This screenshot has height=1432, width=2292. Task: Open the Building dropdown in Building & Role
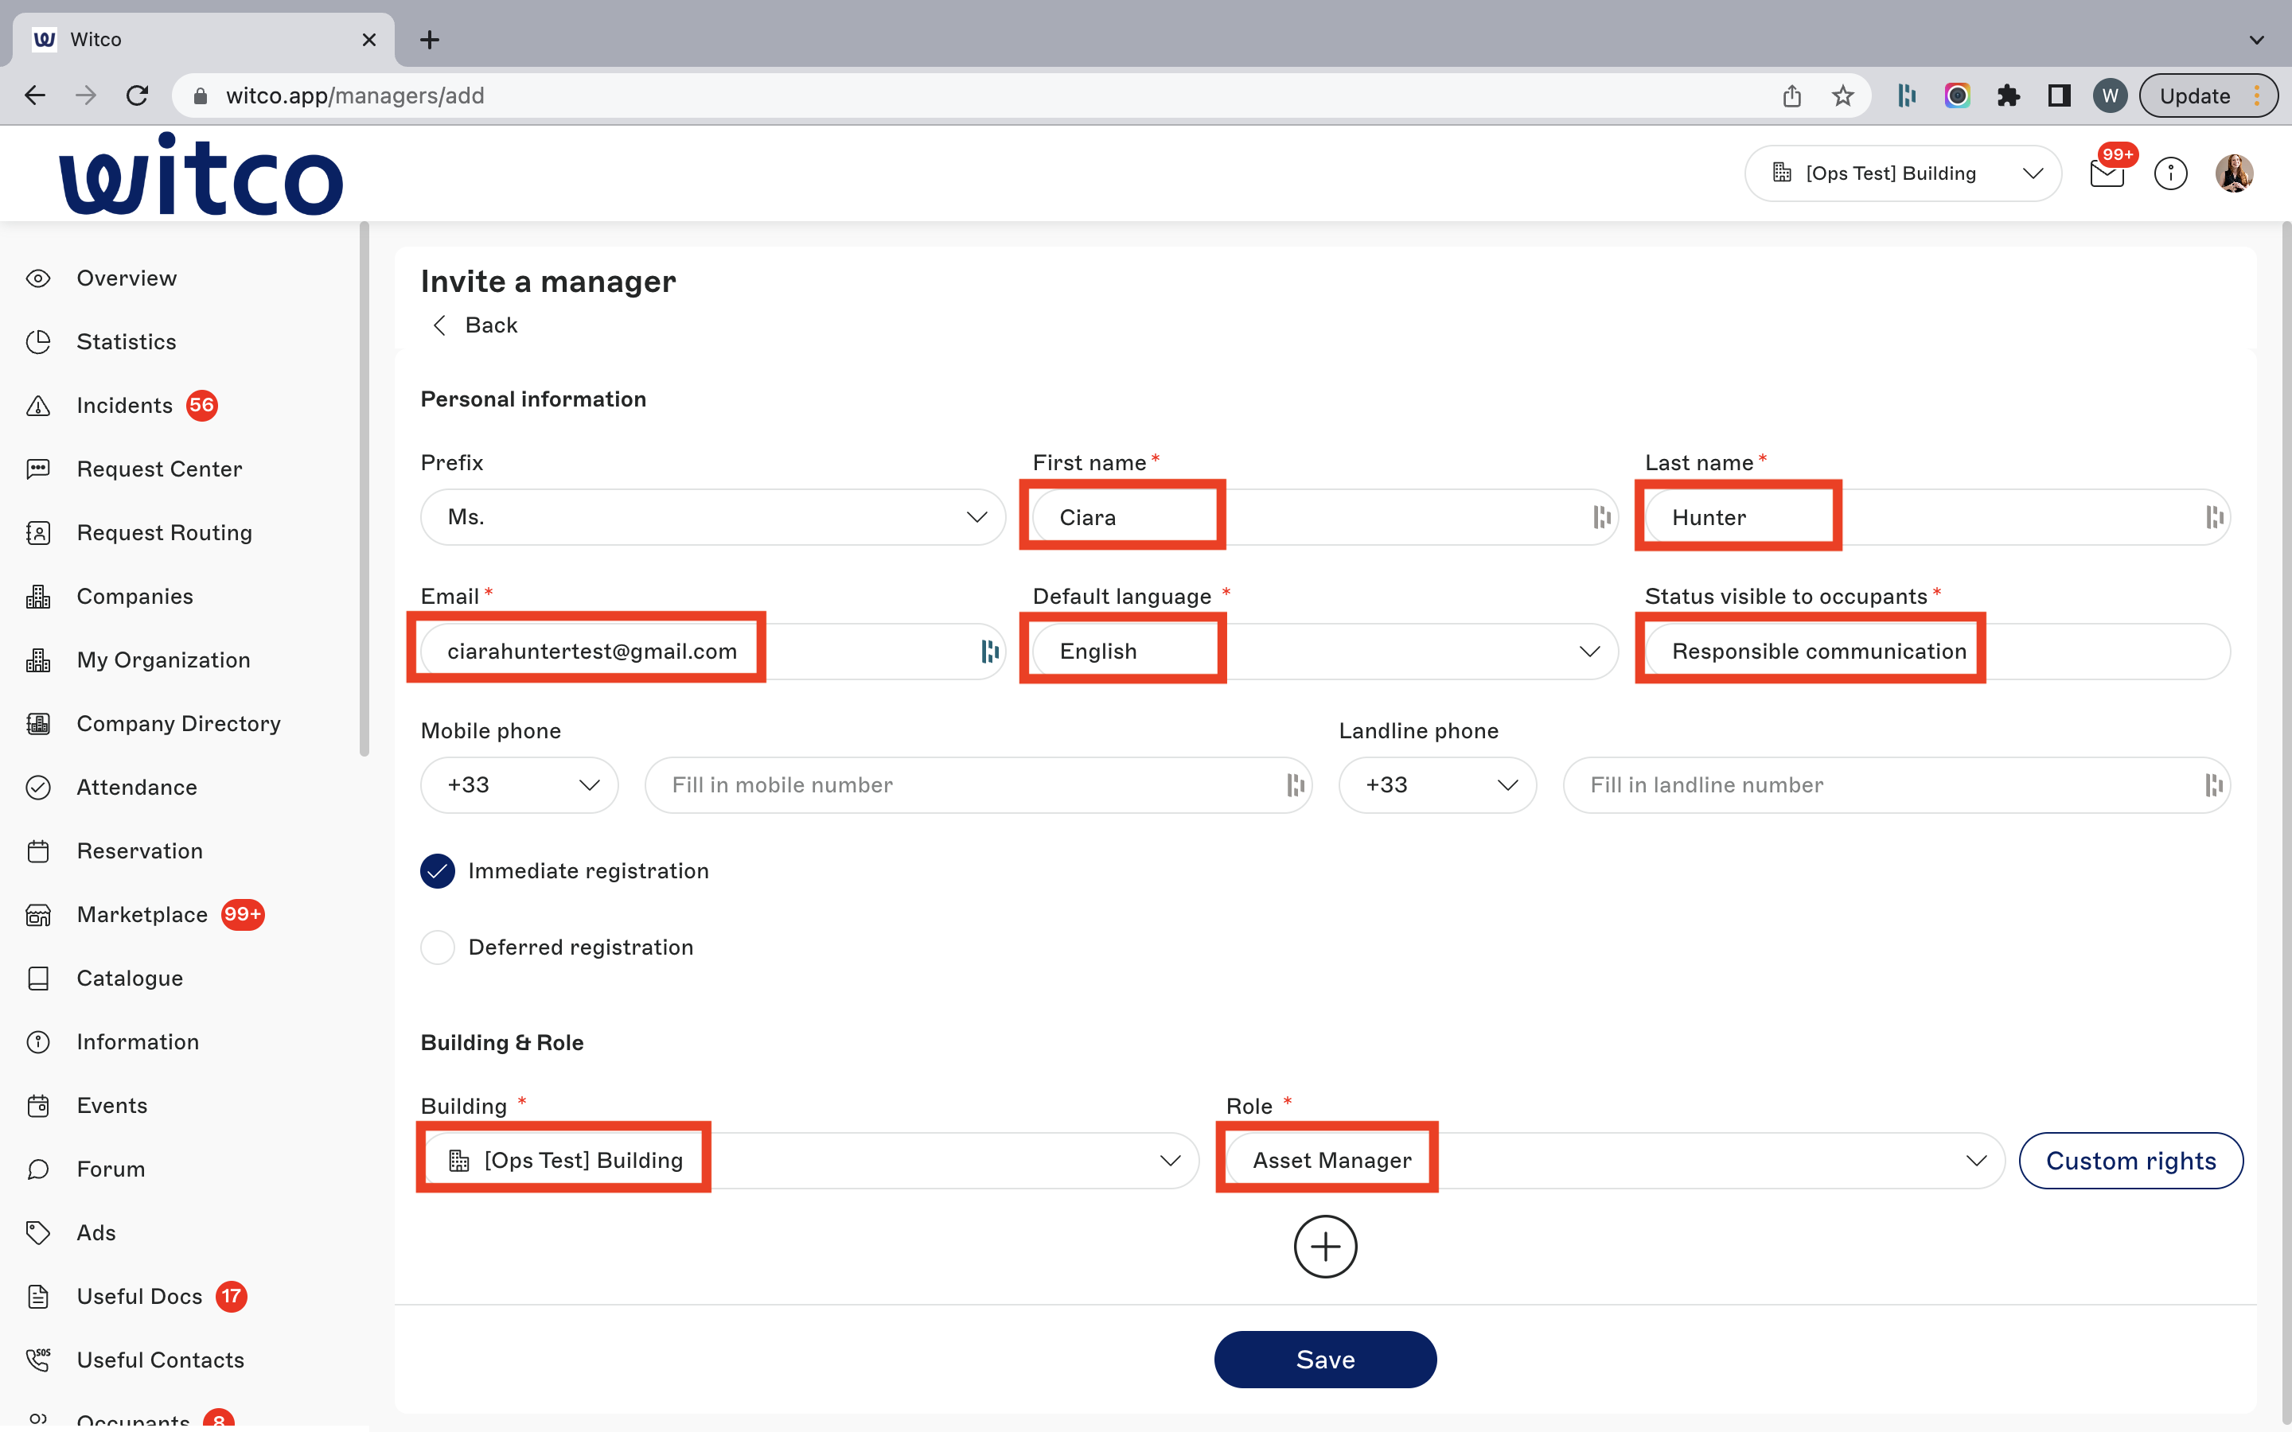click(810, 1160)
